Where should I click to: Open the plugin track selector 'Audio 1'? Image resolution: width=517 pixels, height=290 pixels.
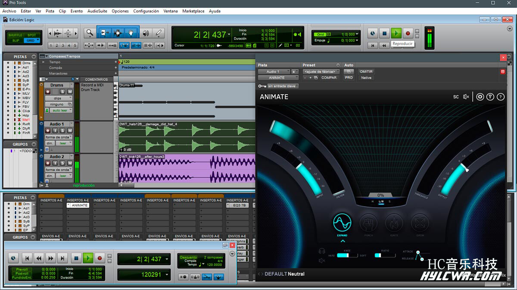[274, 72]
